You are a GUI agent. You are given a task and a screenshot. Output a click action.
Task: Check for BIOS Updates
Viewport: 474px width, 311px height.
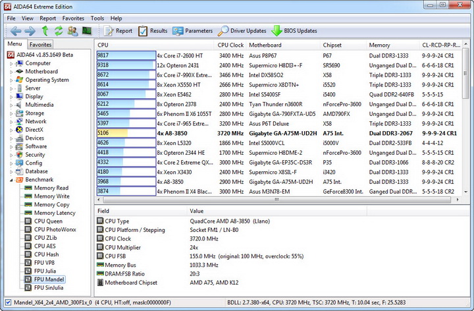point(294,31)
